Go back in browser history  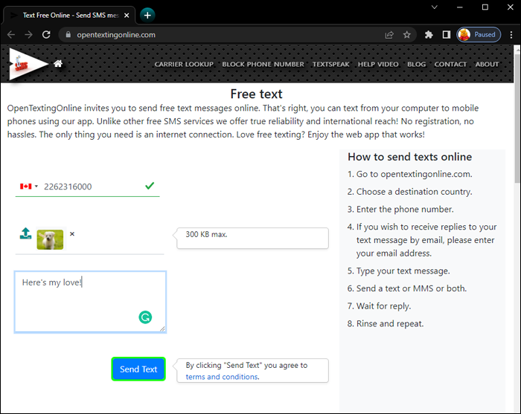point(11,35)
